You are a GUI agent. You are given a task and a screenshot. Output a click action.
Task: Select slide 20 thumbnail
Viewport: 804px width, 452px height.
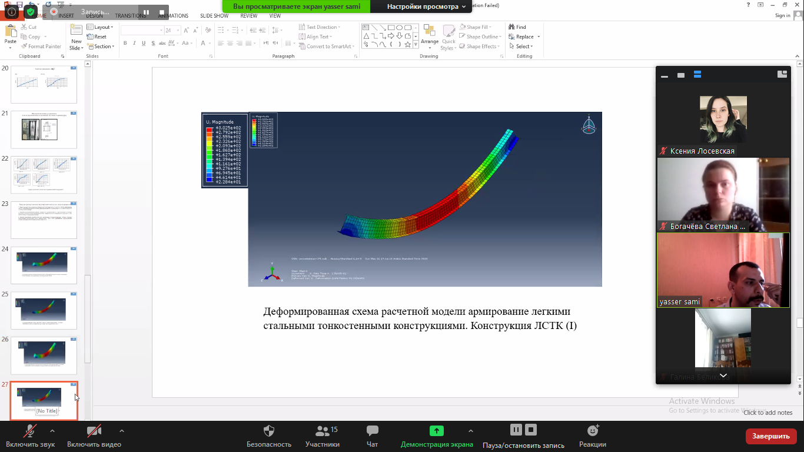[x=44, y=84]
